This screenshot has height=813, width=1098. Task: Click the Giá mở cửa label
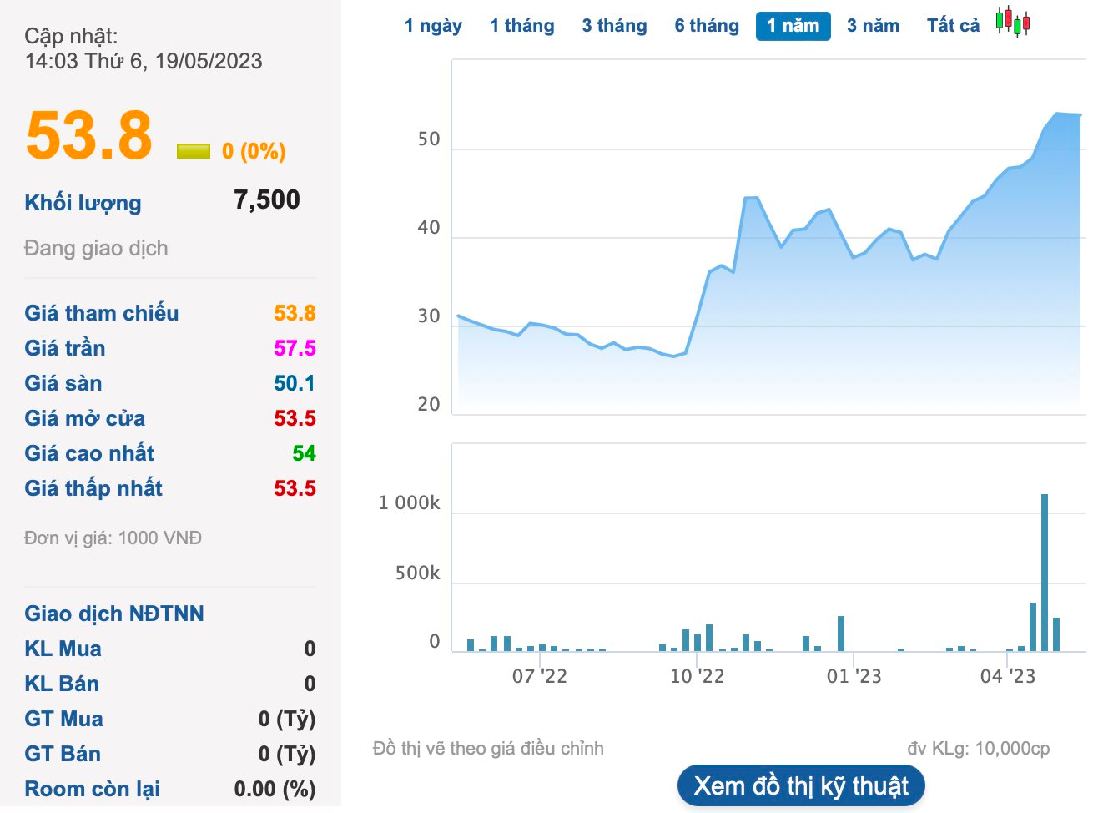coord(85,418)
